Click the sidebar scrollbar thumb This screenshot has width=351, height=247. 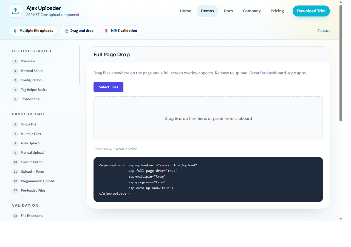80,65
